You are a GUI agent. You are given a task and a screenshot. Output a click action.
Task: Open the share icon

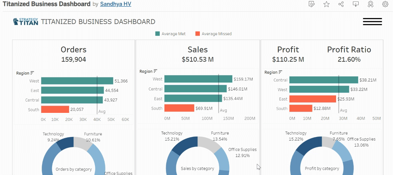[x=341, y=4]
